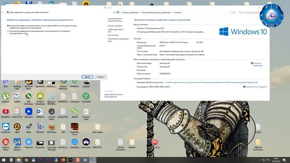290x163 pixels.
Task: Open the notification center icon
Action: pos(284,160)
